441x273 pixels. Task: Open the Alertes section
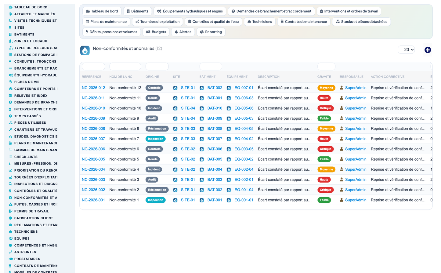[x=183, y=32]
